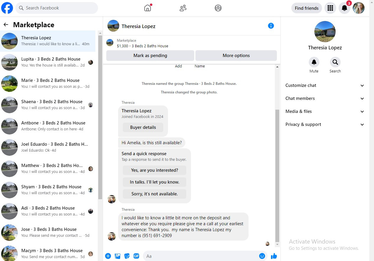Search in conversation using magnifier icon
This screenshot has height=261, width=374.
click(x=335, y=62)
